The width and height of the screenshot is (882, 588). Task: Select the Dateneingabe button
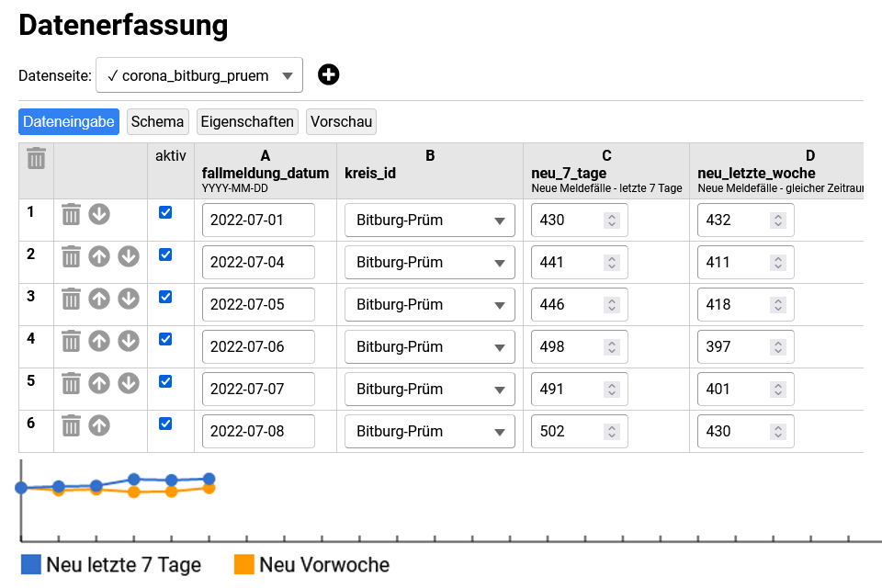point(69,121)
